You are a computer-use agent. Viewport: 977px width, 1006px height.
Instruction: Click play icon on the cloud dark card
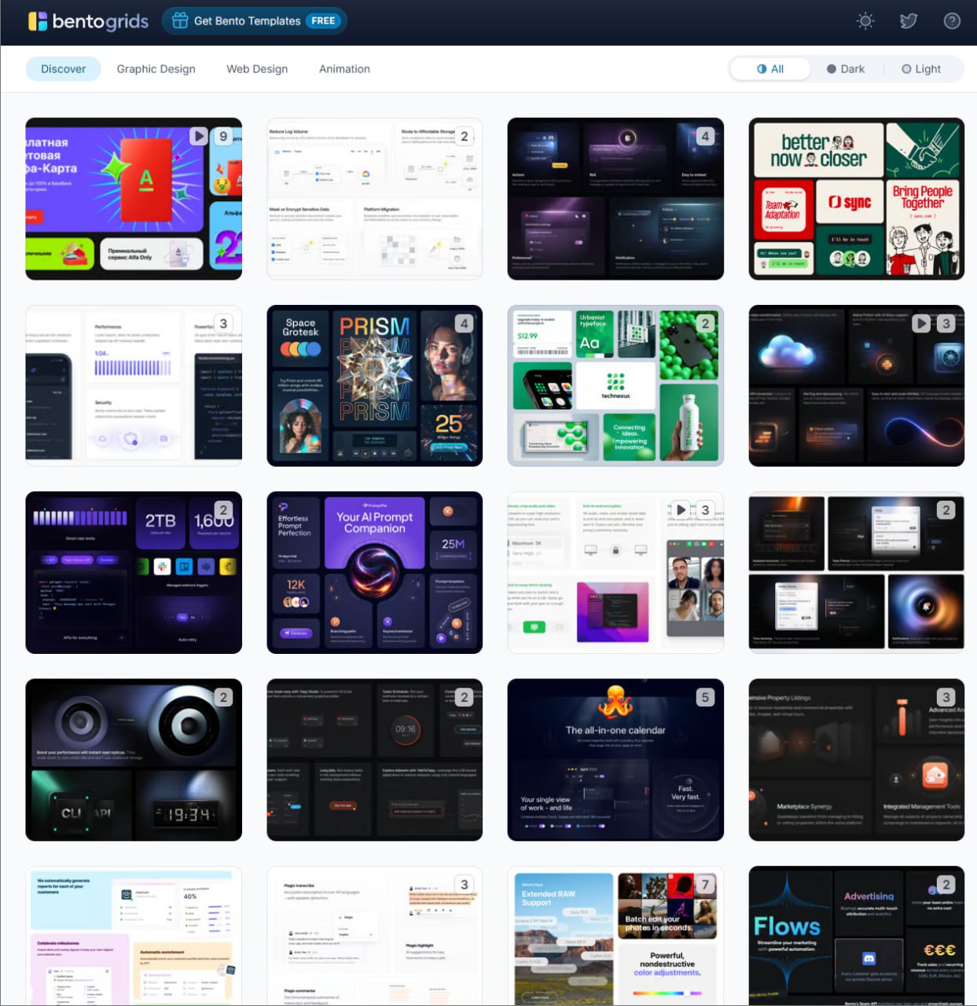pos(921,323)
